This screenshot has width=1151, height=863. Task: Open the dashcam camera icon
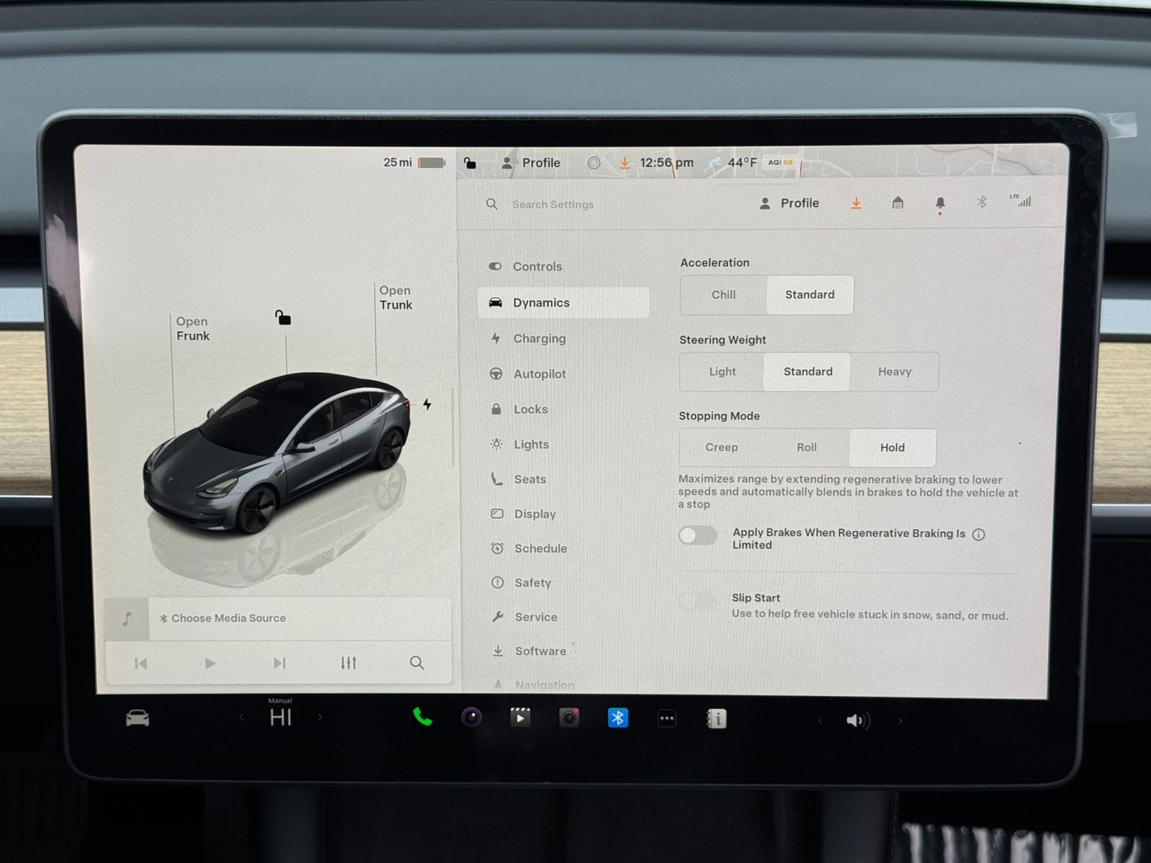569,718
